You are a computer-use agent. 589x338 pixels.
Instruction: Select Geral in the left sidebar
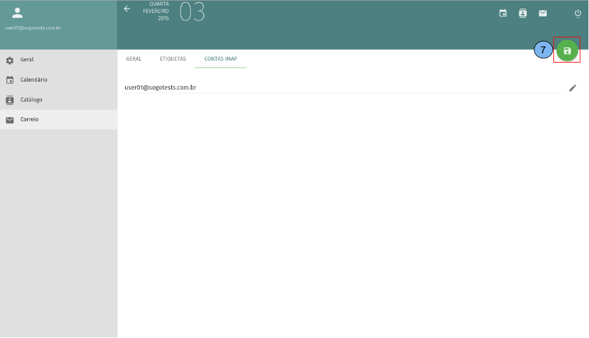tap(27, 60)
